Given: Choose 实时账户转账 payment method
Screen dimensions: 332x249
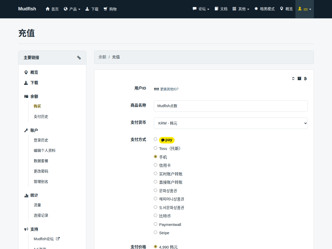Looking at the screenshot, I should coord(155,174).
